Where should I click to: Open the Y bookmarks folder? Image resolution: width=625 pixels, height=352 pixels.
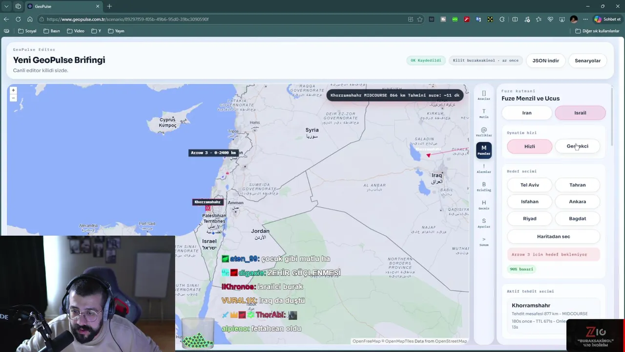[96, 31]
